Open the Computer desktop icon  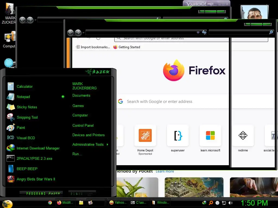9,40
